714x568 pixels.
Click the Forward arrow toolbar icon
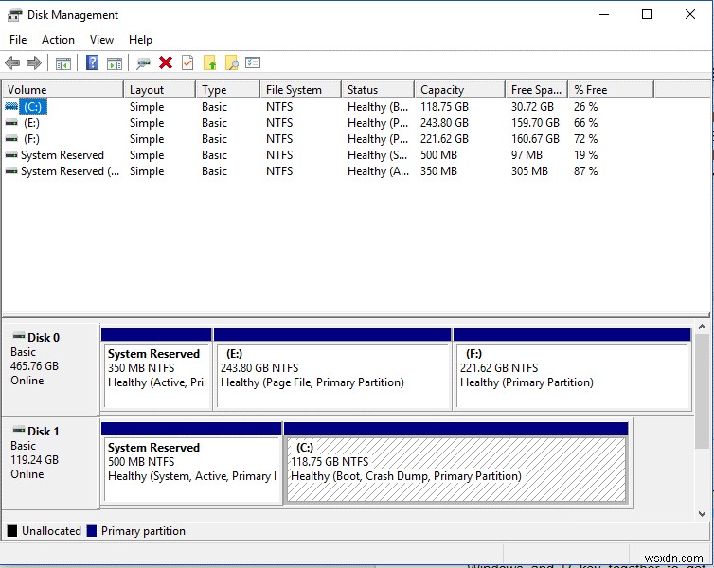(34, 63)
